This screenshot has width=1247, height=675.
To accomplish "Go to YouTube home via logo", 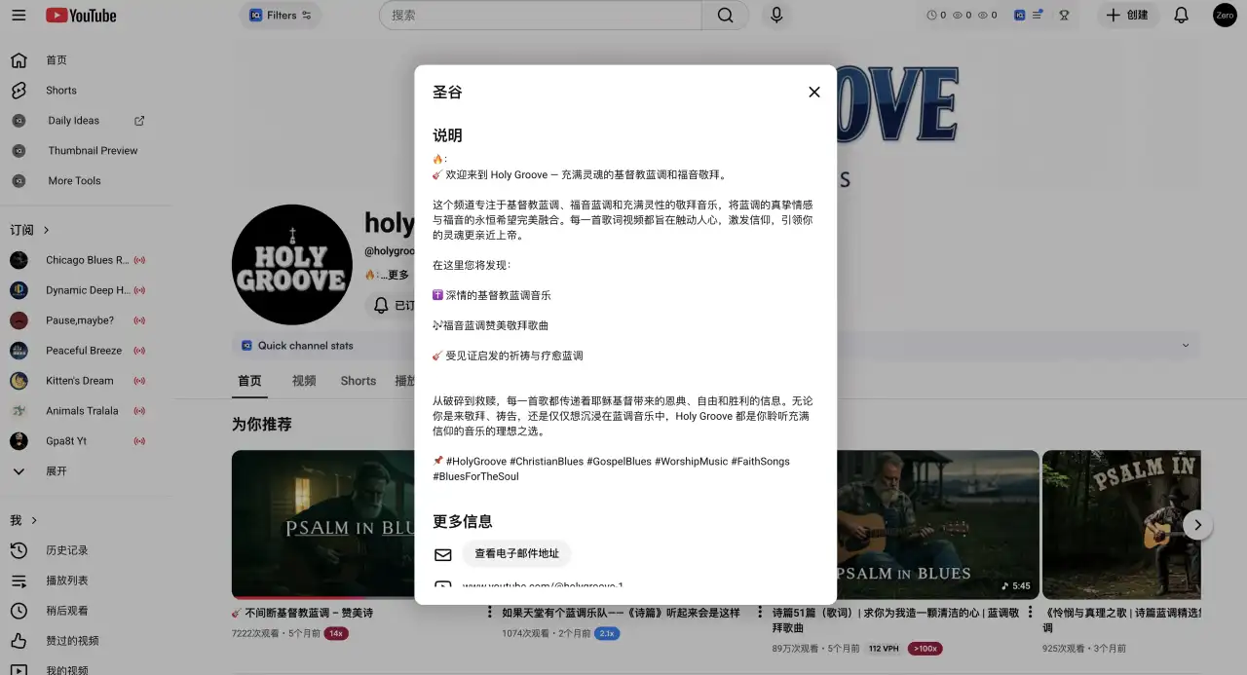I will point(81,16).
